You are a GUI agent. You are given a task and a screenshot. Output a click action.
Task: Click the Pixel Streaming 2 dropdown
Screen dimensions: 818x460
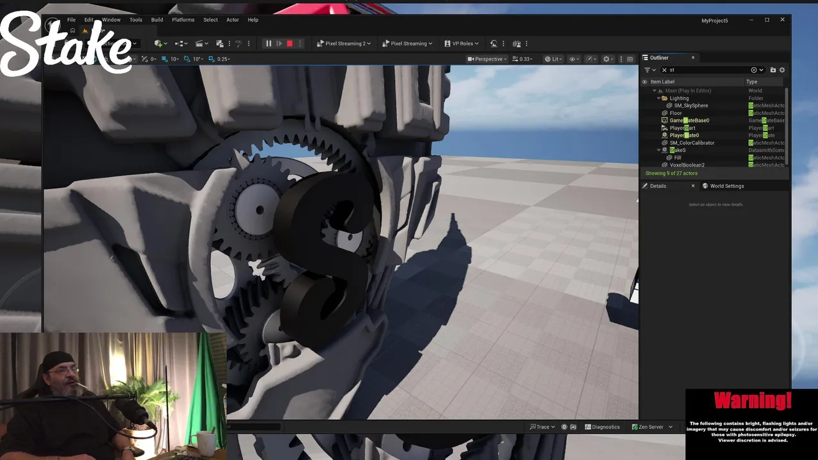click(x=344, y=43)
